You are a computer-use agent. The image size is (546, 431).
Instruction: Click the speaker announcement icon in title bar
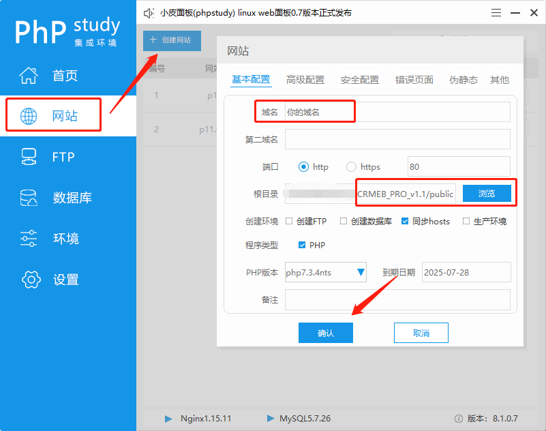pyautogui.click(x=149, y=13)
